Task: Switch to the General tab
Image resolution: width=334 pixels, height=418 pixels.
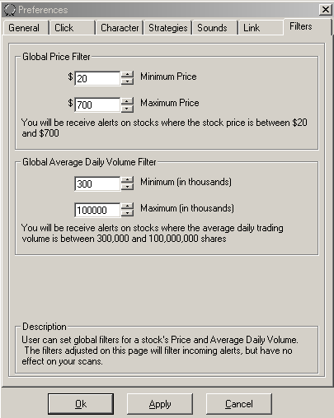Action: (26, 28)
